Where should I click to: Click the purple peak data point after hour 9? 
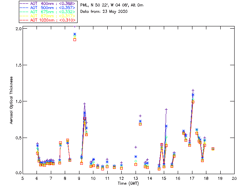pos(85,104)
